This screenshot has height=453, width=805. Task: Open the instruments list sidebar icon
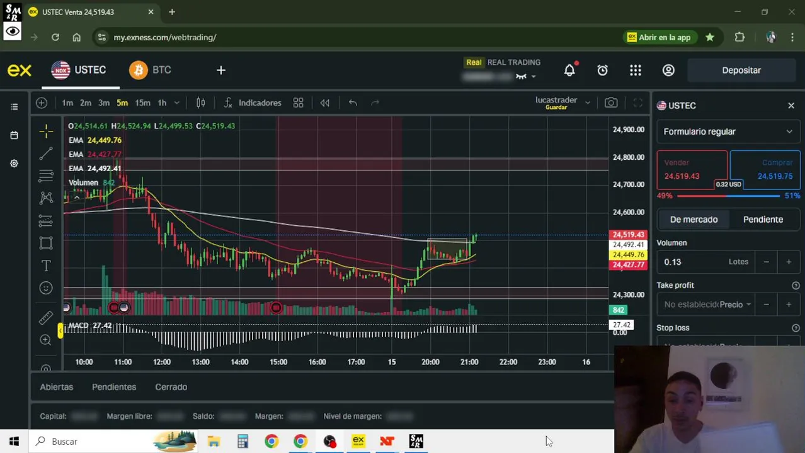tap(14, 106)
